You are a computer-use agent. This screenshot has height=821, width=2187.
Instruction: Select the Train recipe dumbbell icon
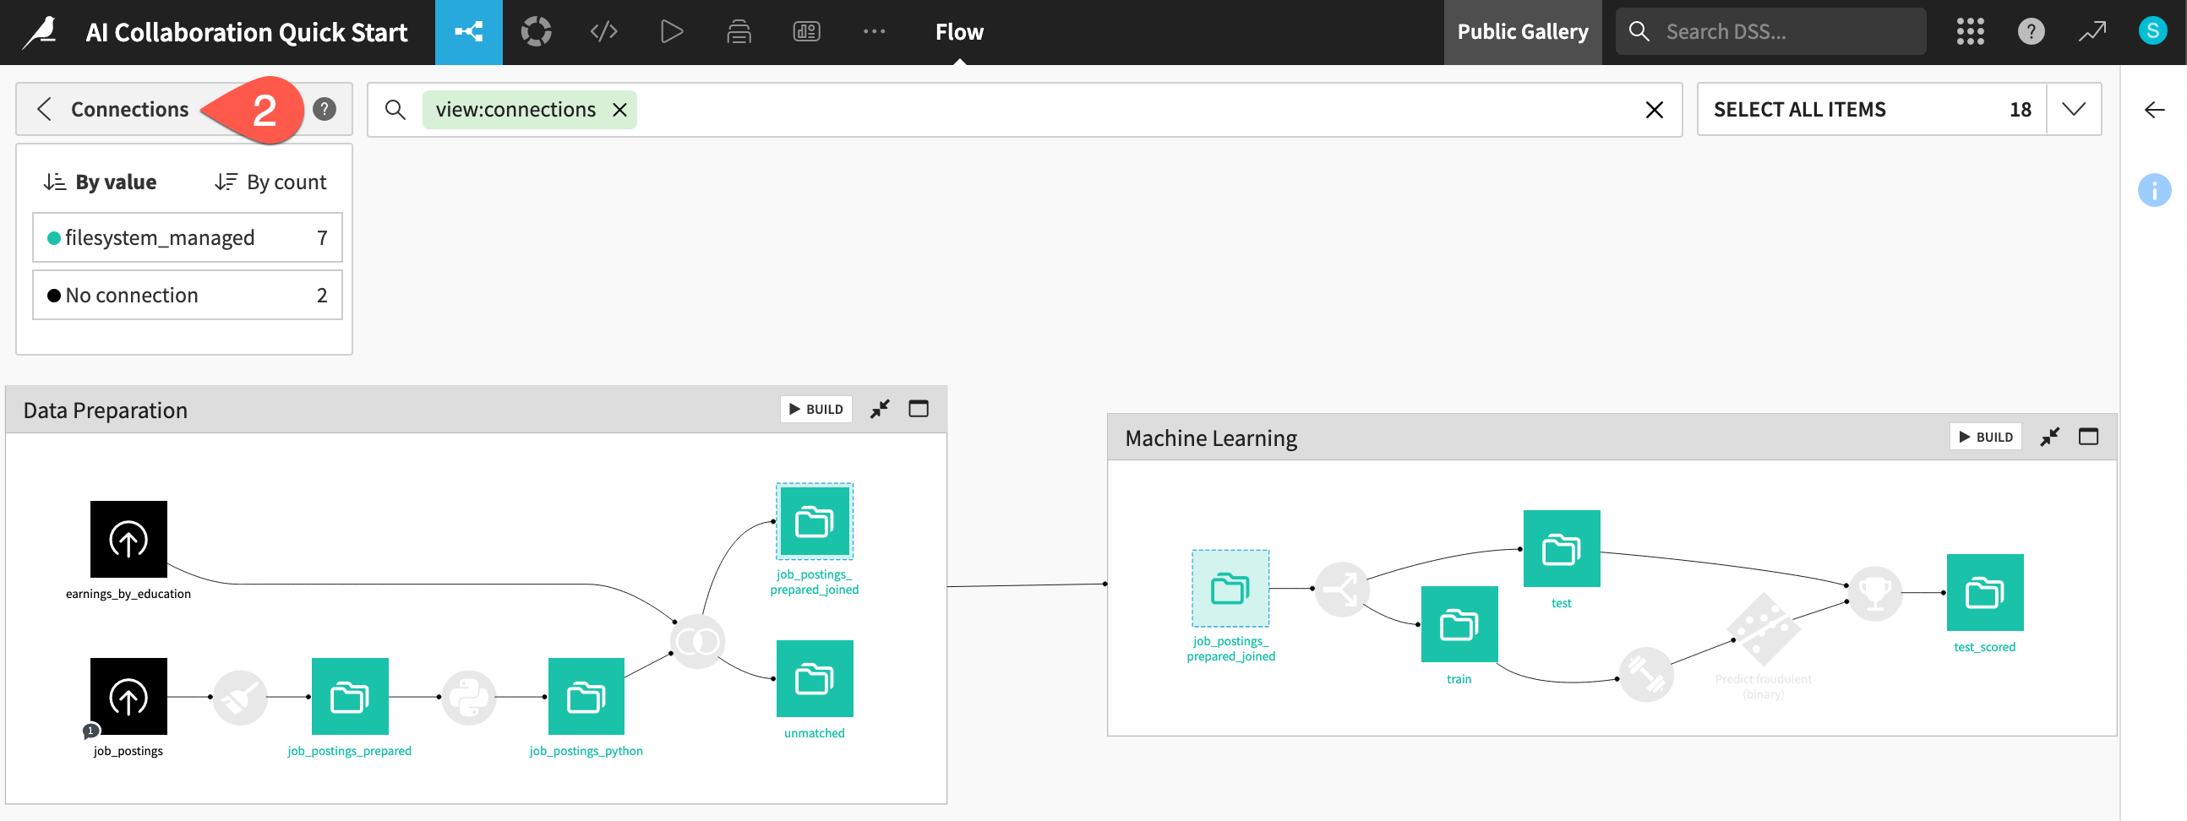(1645, 675)
